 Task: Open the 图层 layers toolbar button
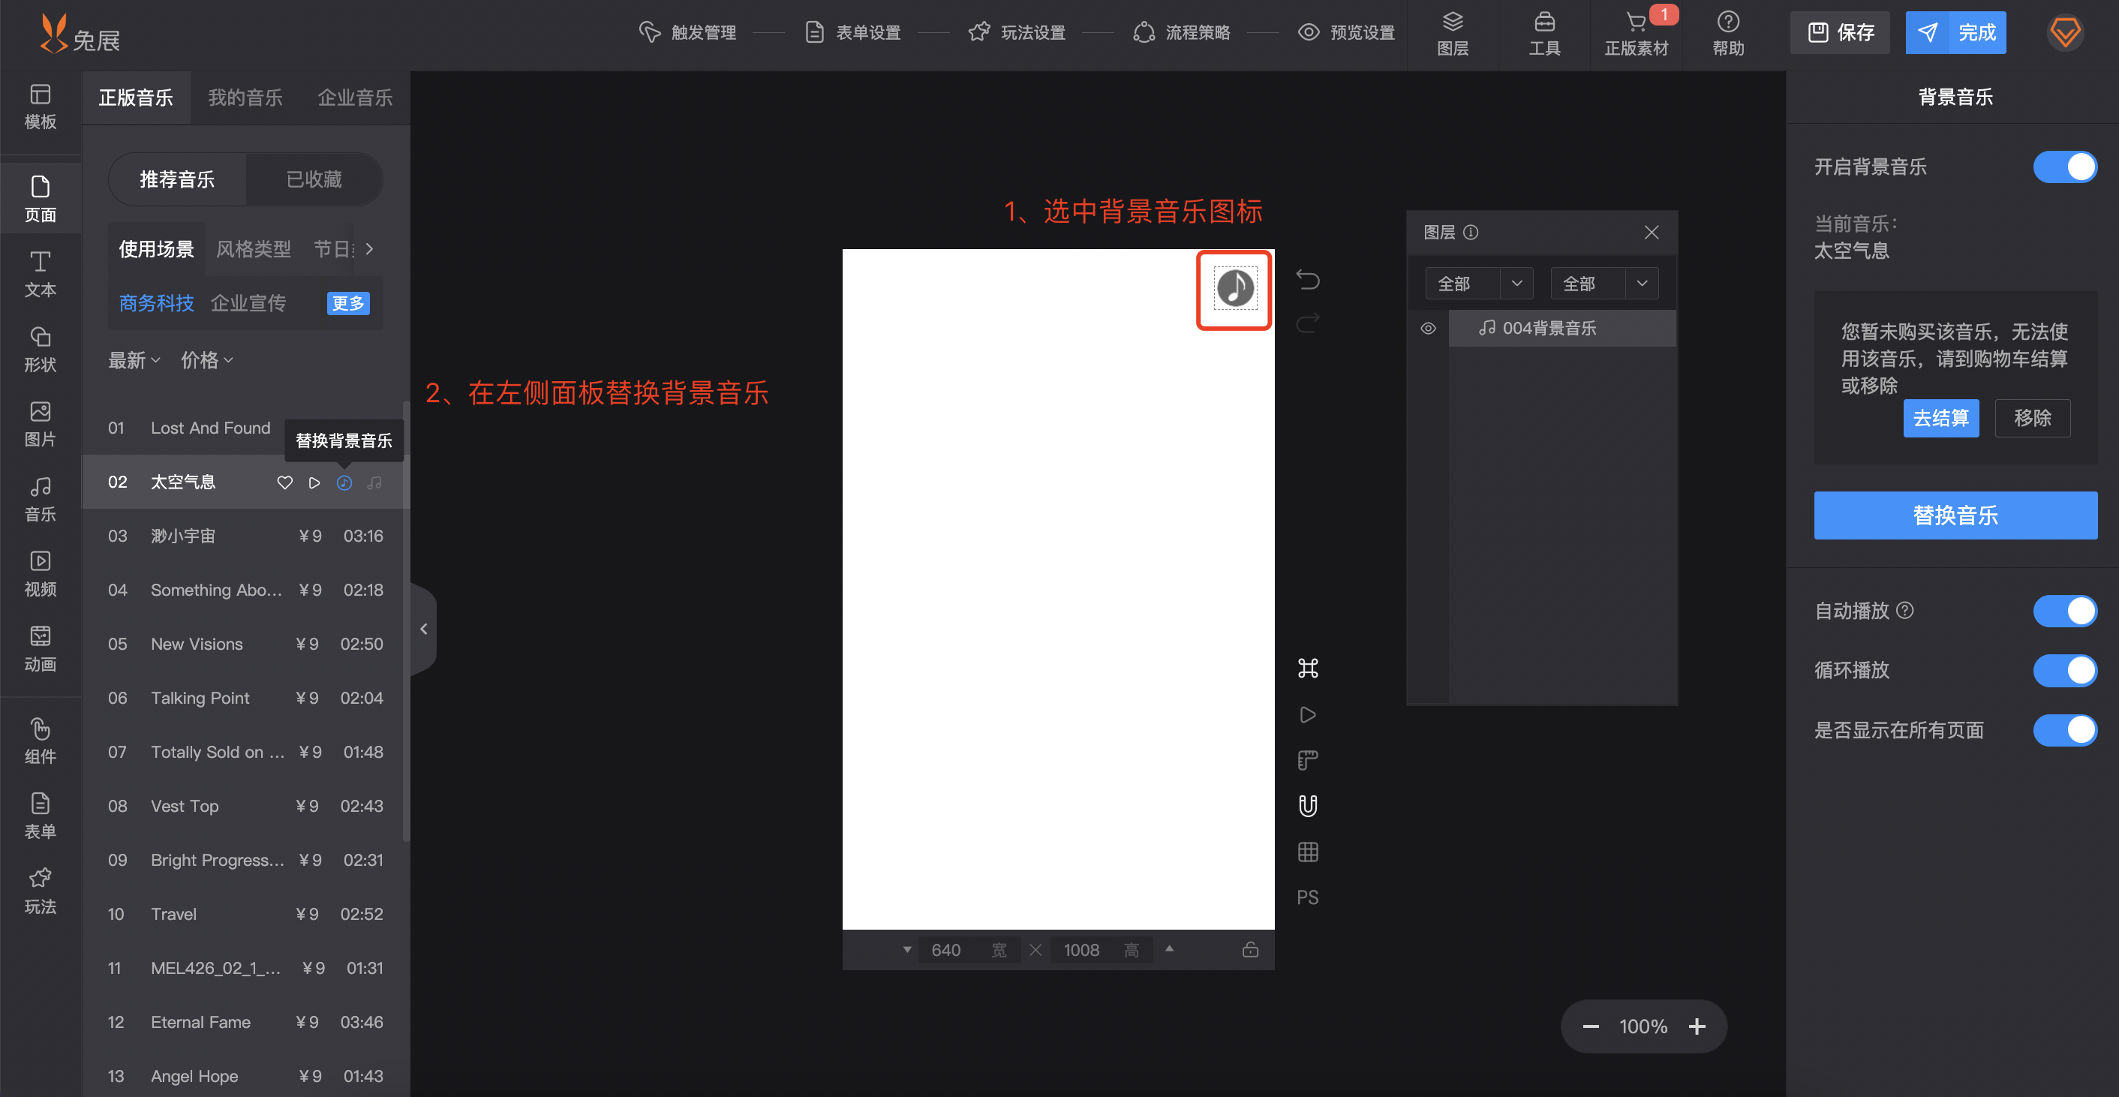pos(1453,34)
